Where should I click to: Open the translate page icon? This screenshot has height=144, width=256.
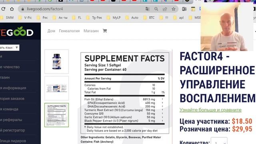(x=148, y=9)
